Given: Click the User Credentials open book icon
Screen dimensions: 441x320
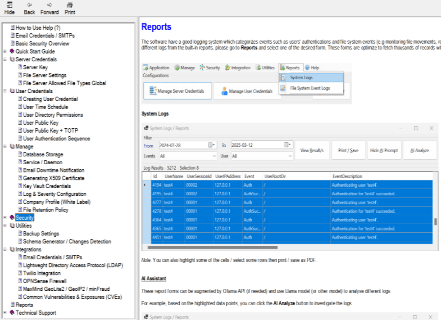Looking at the screenshot, I should point(12,91).
